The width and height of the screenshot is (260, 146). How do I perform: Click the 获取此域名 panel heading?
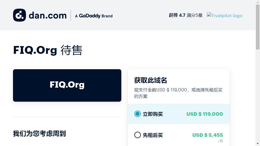[x=151, y=80]
